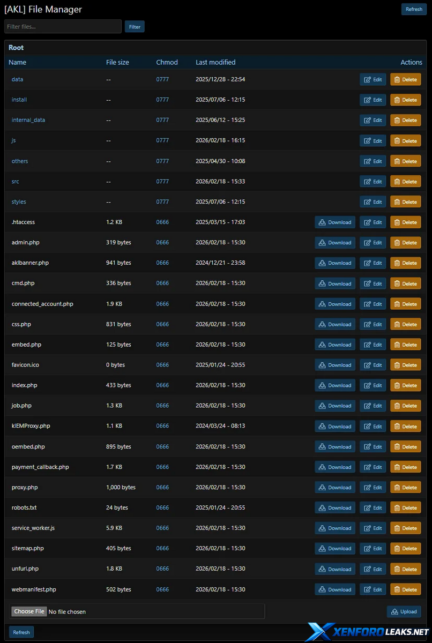Download the .htaccess file
This screenshot has width=432, height=643.
334,222
